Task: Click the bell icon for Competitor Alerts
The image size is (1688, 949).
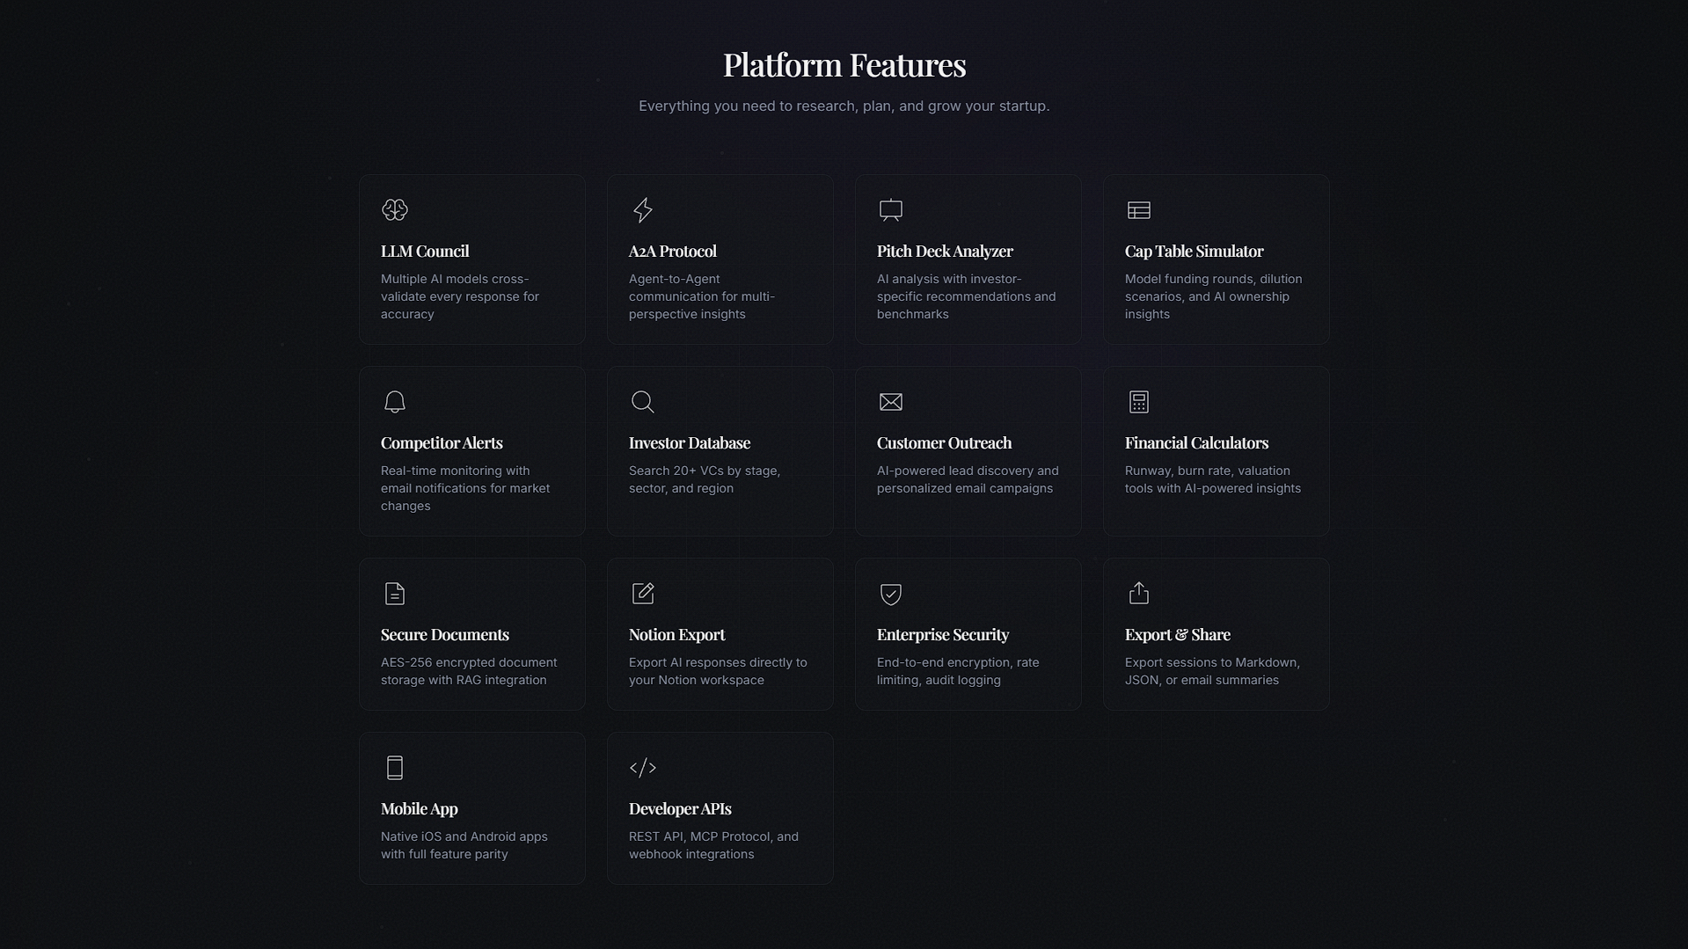Action: 395,402
